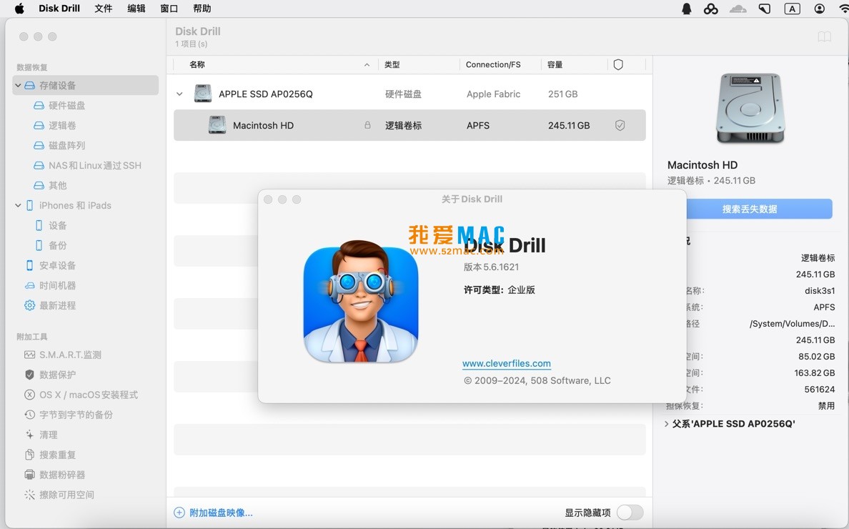Select Android devices in sidebar (安卓设备)
The width and height of the screenshot is (849, 529).
[57, 265]
